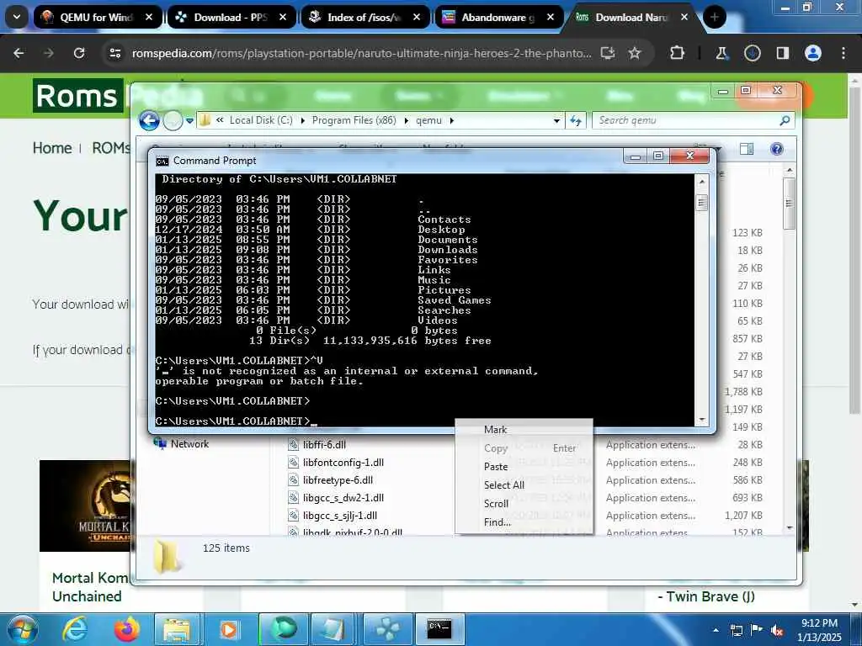The image size is (862, 646).
Task: Launch Internet Explorer from taskbar
Action: click(x=75, y=629)
